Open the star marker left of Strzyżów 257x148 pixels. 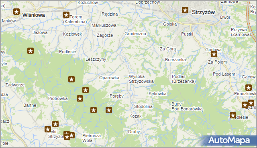[x=185, y=10]
